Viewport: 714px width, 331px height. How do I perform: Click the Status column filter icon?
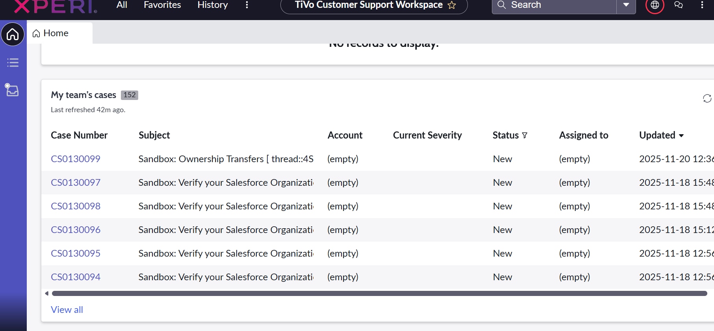pyautogui.click(x=525, y=135)
